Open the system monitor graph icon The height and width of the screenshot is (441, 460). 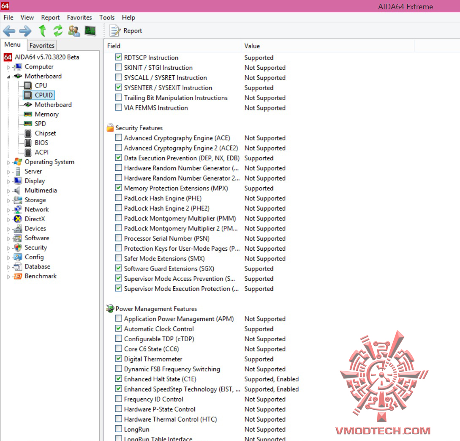click(x=90, y=30)
